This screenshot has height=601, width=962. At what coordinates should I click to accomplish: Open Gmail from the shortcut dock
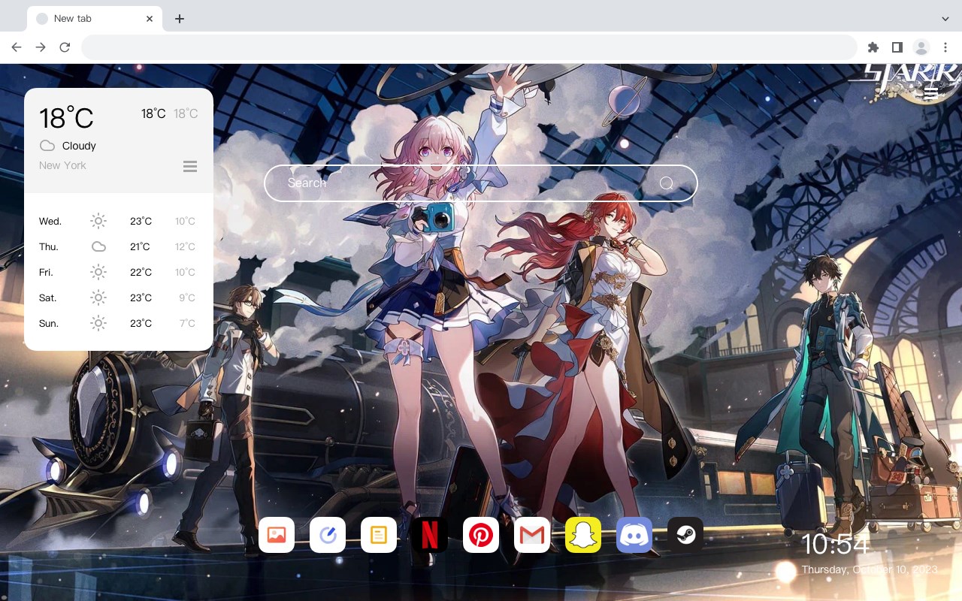[532, 535]
